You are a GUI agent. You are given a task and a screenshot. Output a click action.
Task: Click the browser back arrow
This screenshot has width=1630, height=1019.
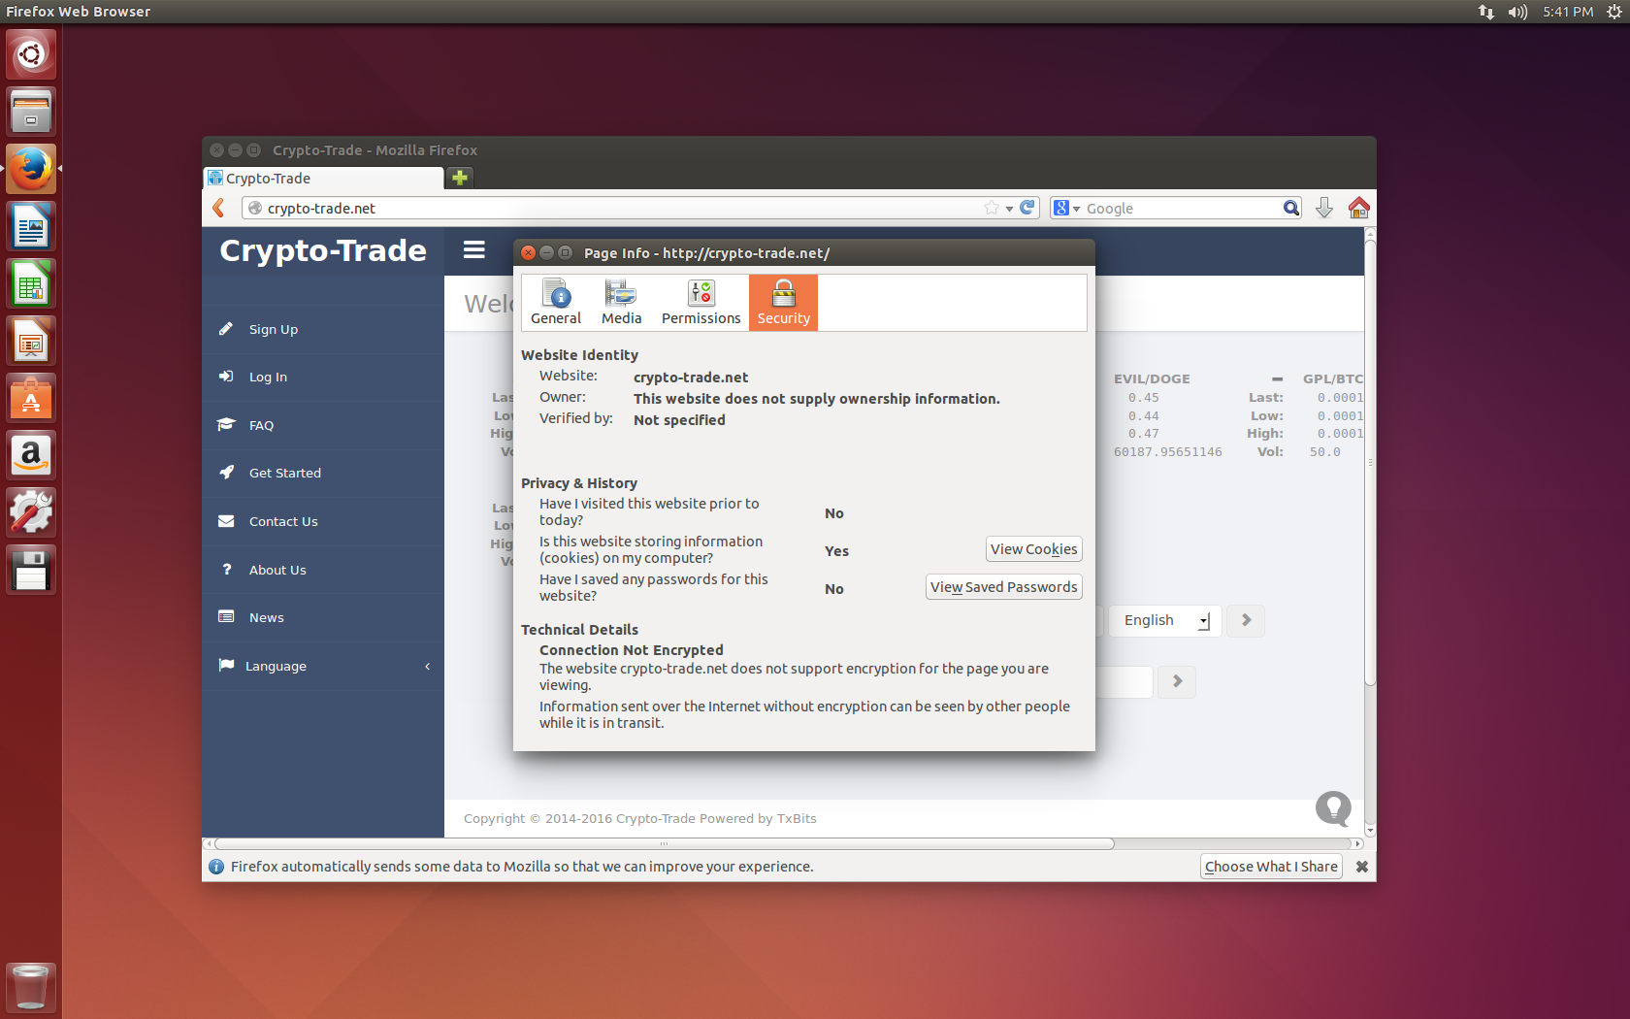pos(218,208)
